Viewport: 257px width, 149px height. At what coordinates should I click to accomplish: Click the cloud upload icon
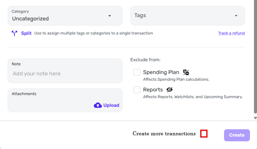pos(98,105)
